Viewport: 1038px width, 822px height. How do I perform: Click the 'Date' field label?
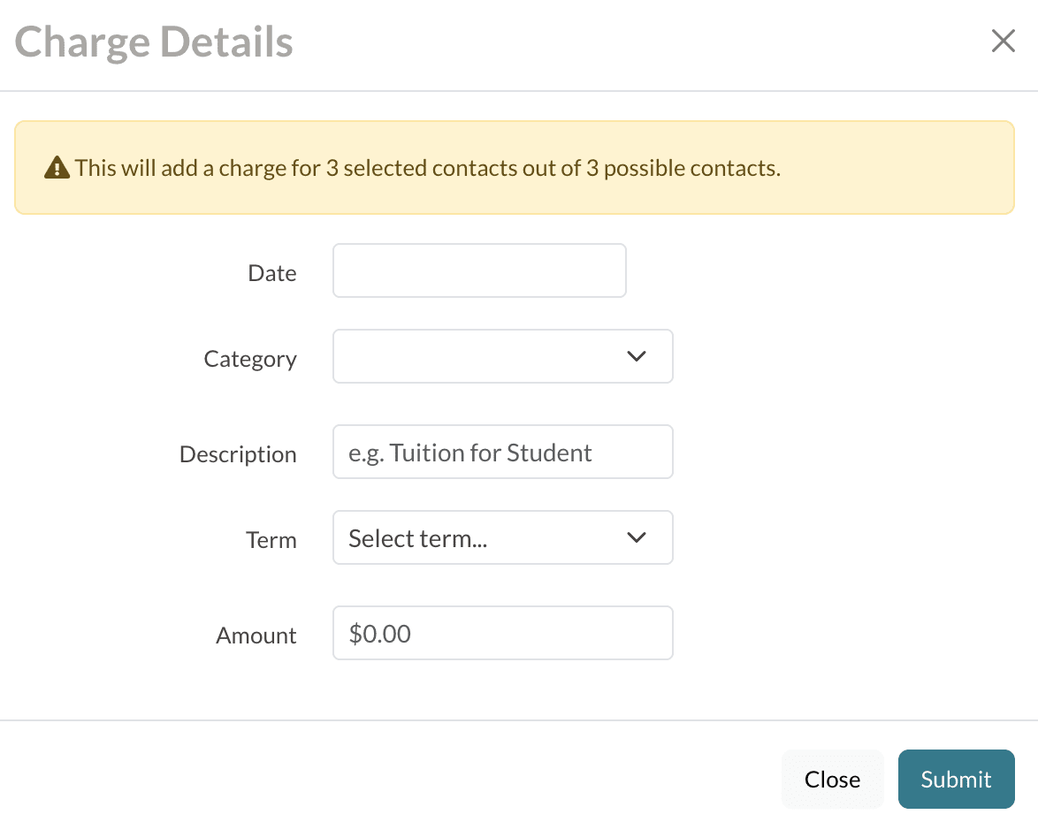[x=271, y=273]
